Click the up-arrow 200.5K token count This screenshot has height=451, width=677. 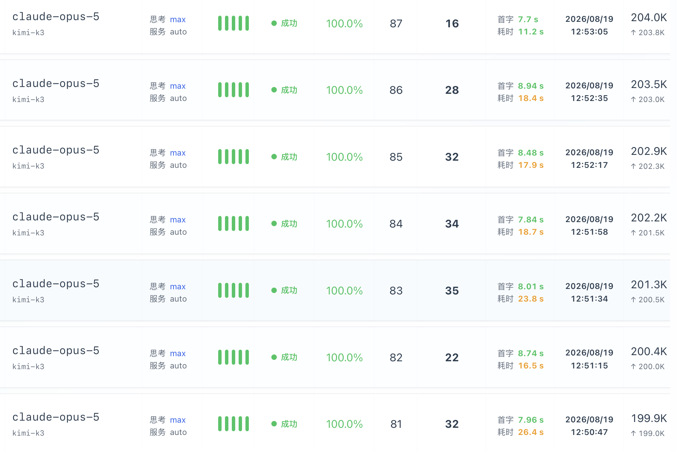(647, 300)
